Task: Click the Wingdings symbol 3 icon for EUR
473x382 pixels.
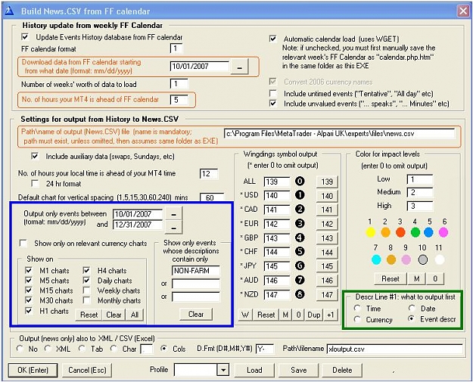Action: click(x=300, y=223)
